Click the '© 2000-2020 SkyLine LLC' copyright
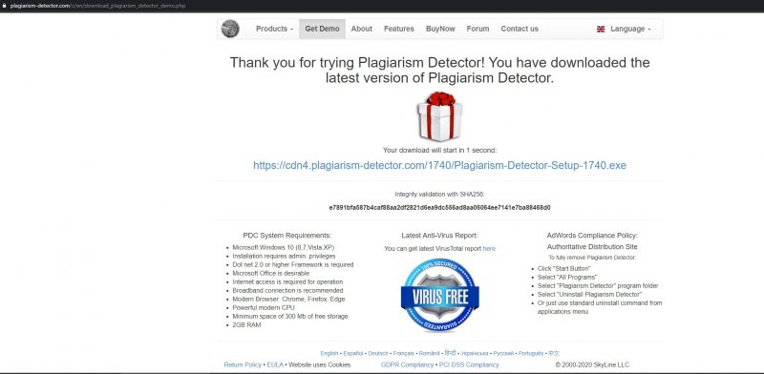Image resolution: width=764 pixels, height=374 pixels. point(592,364)
